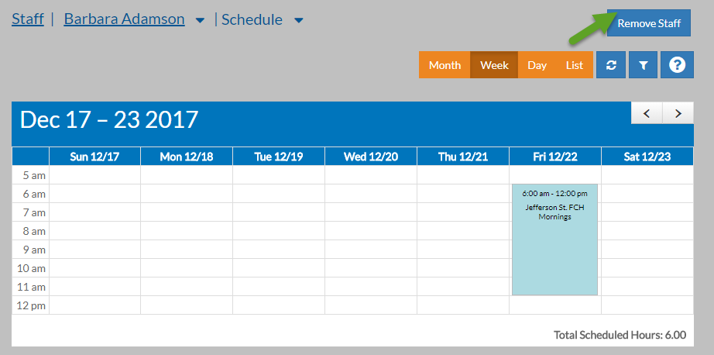Click the Sat 12/23 column header
Screen dimensions: 714x355
click(647, 157)
